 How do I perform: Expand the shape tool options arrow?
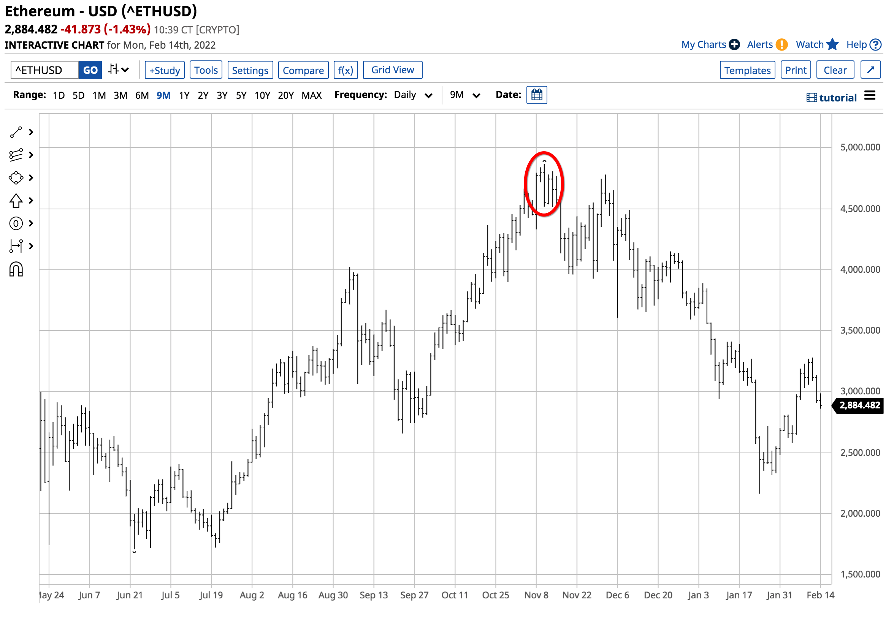(31, 177)
